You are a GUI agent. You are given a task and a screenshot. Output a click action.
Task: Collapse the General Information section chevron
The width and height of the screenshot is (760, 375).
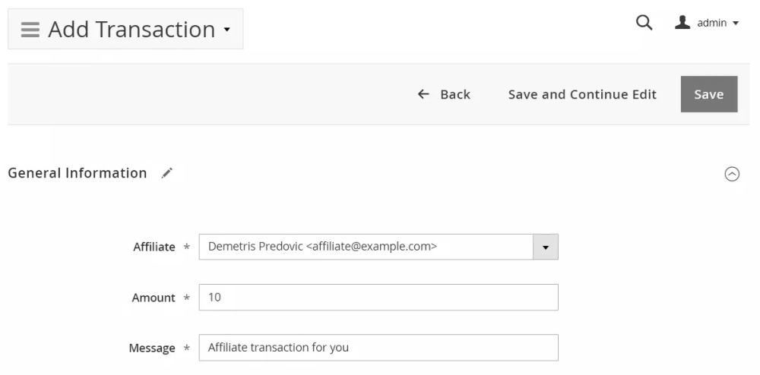732,174
